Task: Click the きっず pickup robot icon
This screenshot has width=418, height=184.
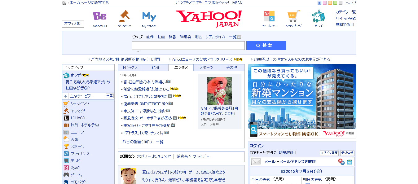Action: 66,75
